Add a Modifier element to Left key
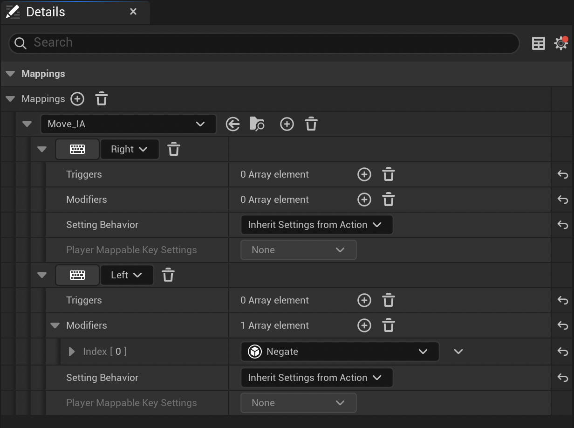This screenshot has height=428, width=574. [364, 325]
